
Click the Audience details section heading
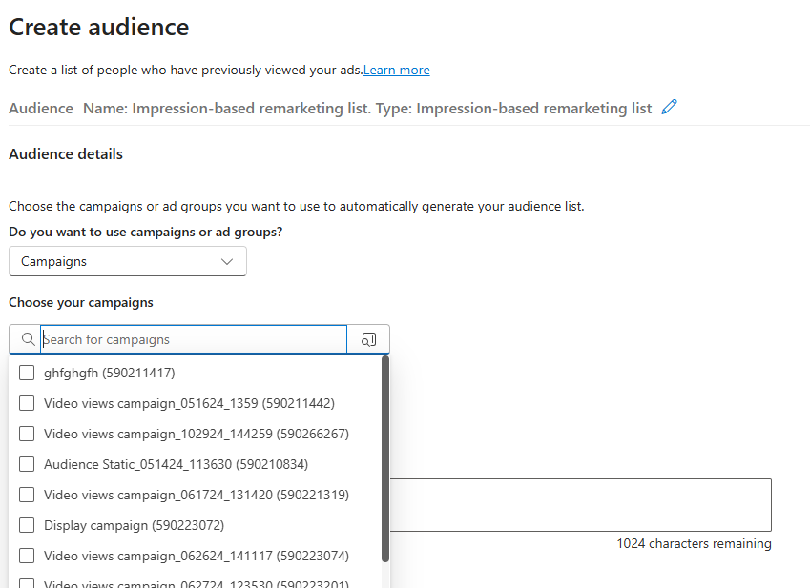click(66, 153)
